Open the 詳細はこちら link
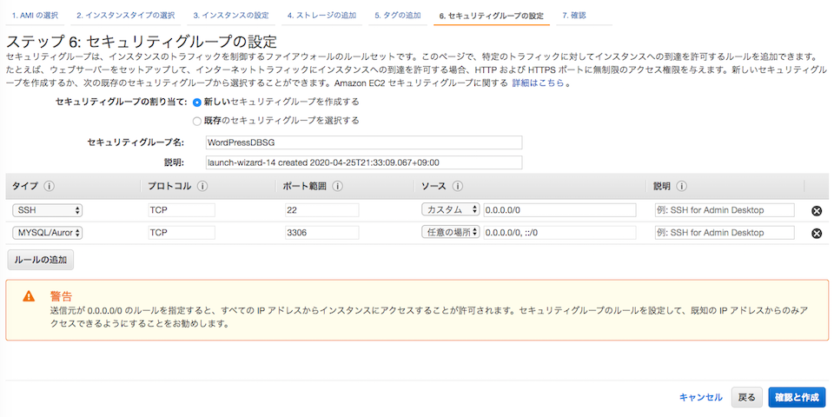The width and height of the screenshot is (834, 417). pos(539,83)
